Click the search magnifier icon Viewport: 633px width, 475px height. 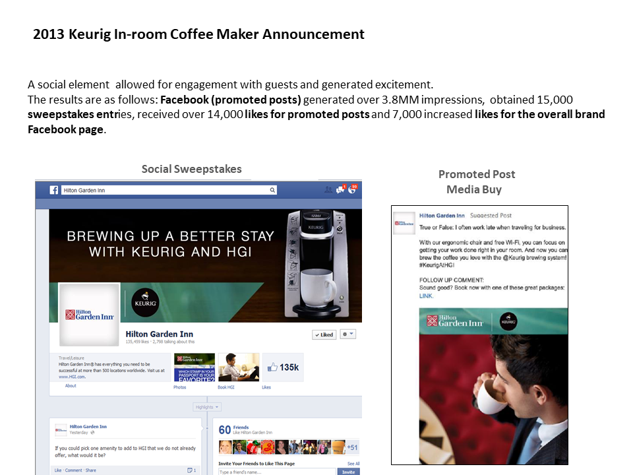[272, 190]
